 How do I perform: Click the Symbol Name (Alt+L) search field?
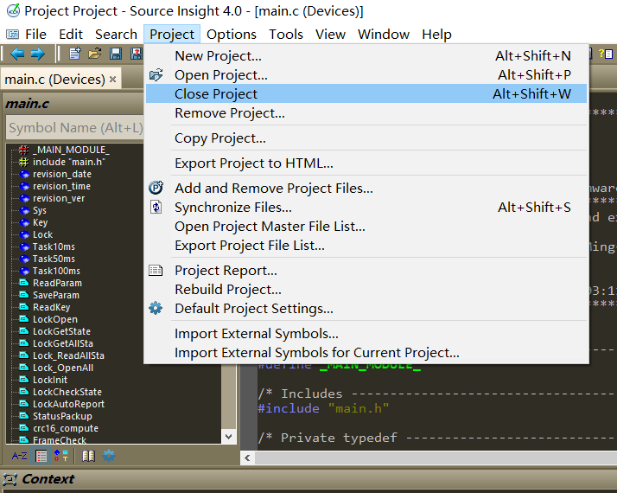coord(75,128)
